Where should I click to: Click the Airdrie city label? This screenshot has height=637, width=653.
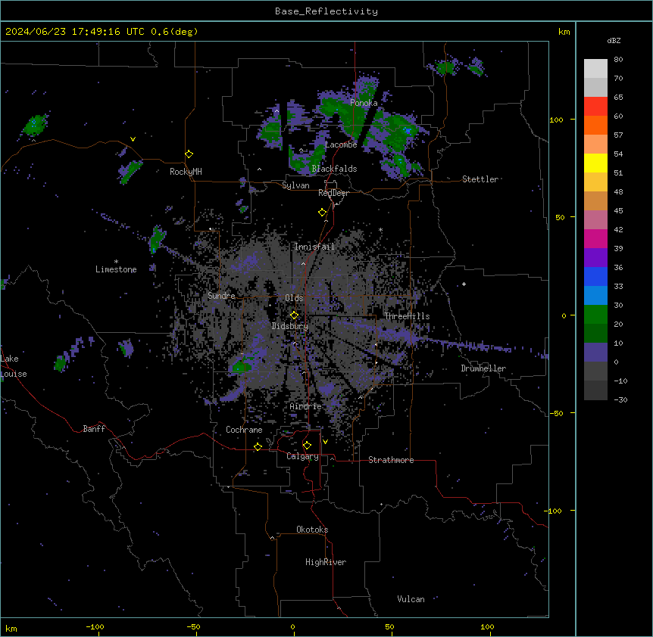click(306, 406)
